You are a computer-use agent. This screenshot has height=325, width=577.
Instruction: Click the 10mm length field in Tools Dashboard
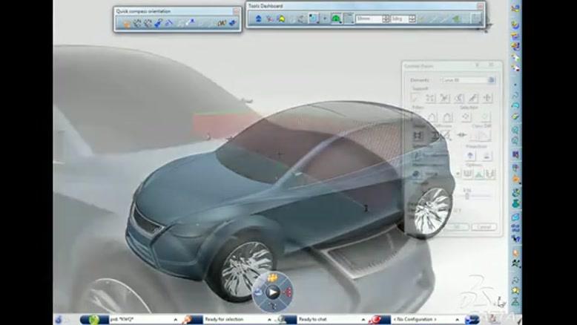368,19
